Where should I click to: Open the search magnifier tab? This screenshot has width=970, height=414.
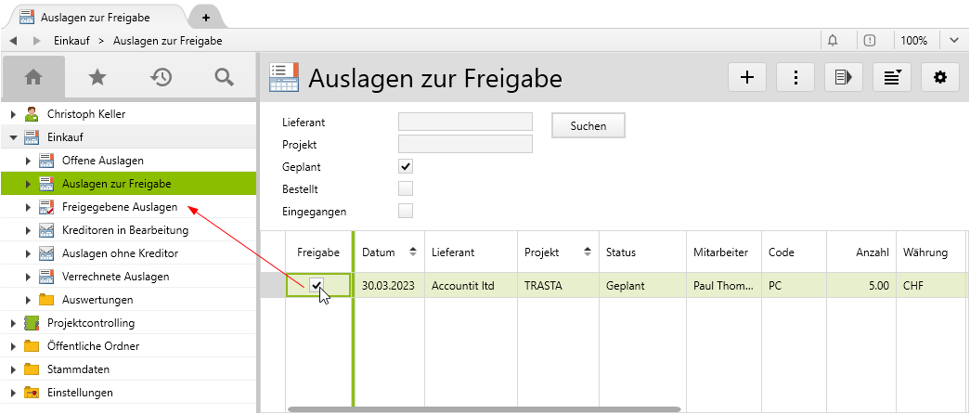[224, 78]
